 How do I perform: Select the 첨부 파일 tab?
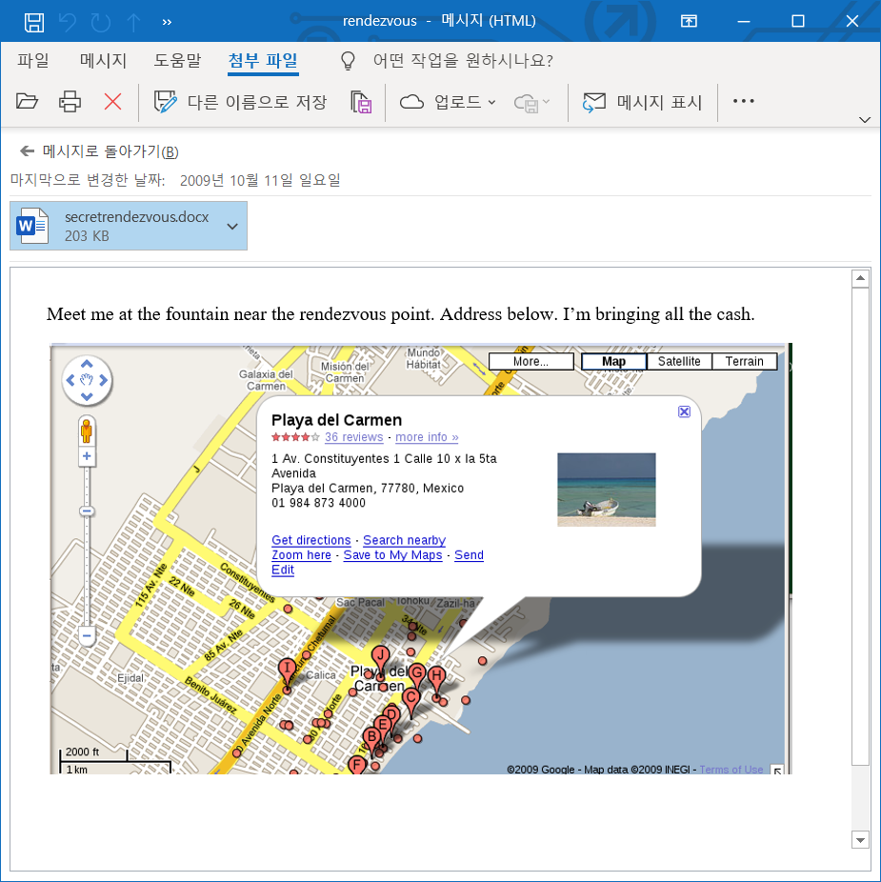coord(263,61)
